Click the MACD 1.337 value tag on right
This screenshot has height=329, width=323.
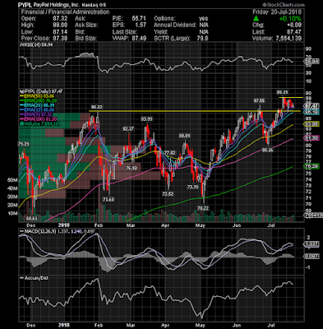click(x=311, y=244)
